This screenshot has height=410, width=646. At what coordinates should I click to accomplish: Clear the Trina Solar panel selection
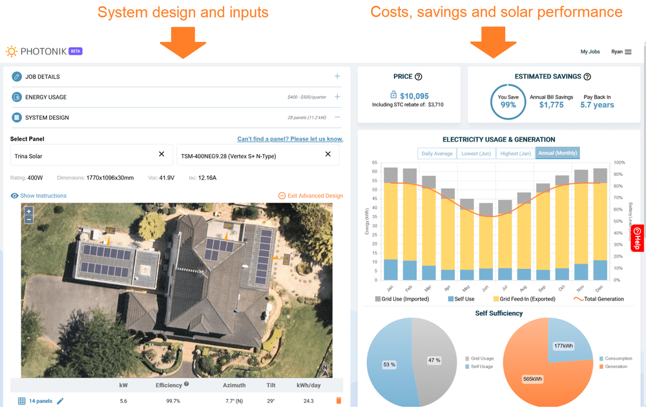point(161,155)
